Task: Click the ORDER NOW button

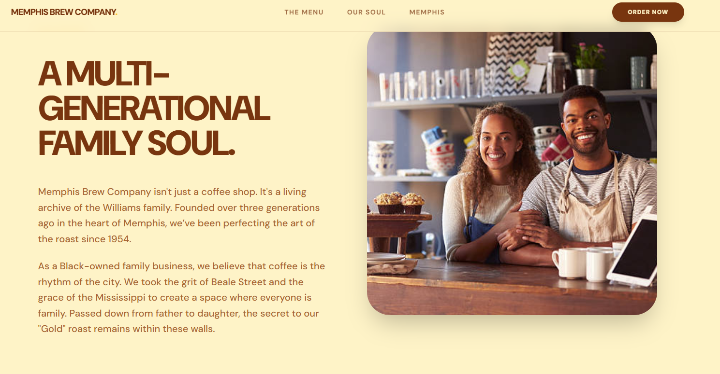Action: 648,12
